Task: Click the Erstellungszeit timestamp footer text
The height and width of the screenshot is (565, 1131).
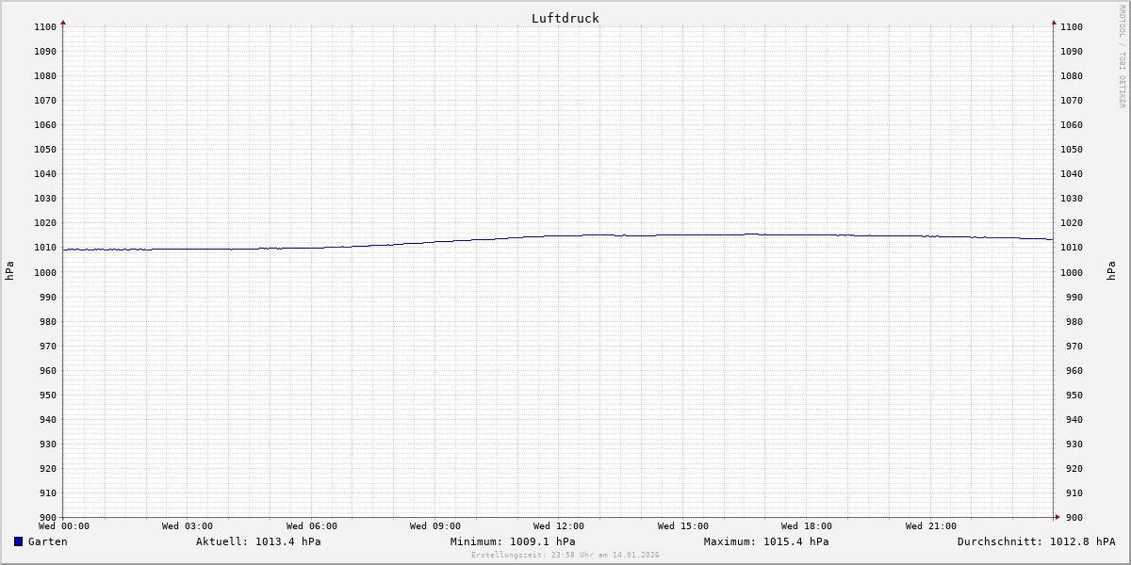Action: 565,555
